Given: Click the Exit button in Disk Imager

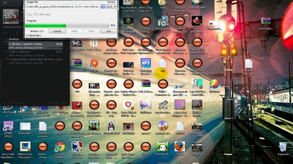Looking at the screenshot, I should click(109, 31).
